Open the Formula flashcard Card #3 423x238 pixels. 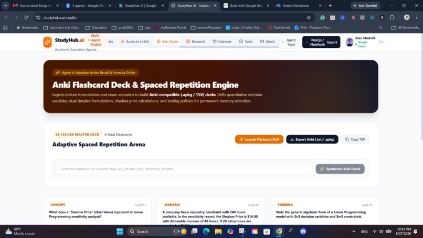[x=324, y=211]
